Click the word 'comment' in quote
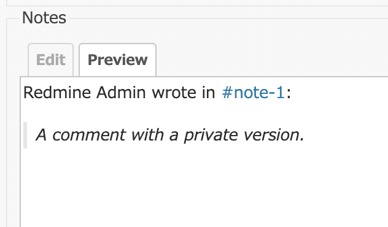The image size is (388, 227). (x=89, y=135)
